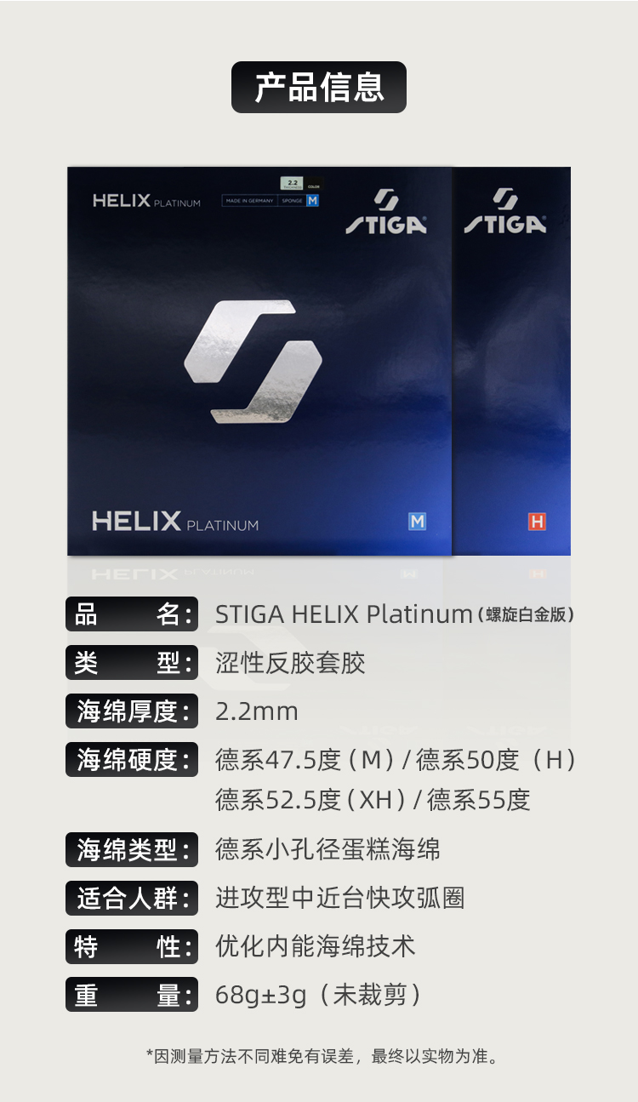
Task: Select the 重量 label
Action: pyautogui.click(x=132, y=995)
